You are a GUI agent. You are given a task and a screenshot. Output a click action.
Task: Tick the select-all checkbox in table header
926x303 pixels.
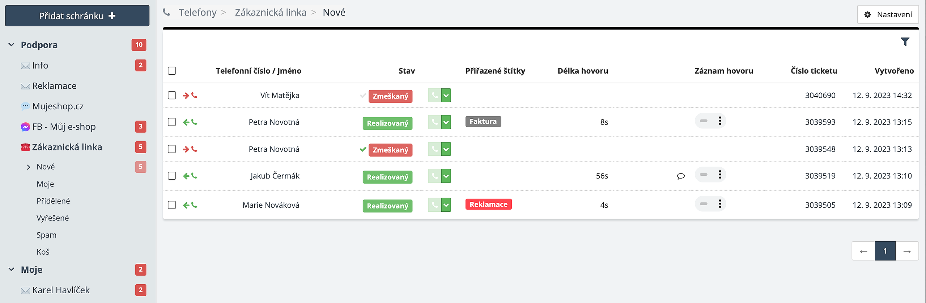point(172,71)
